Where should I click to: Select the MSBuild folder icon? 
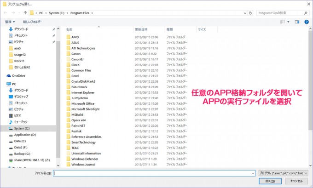68,114
